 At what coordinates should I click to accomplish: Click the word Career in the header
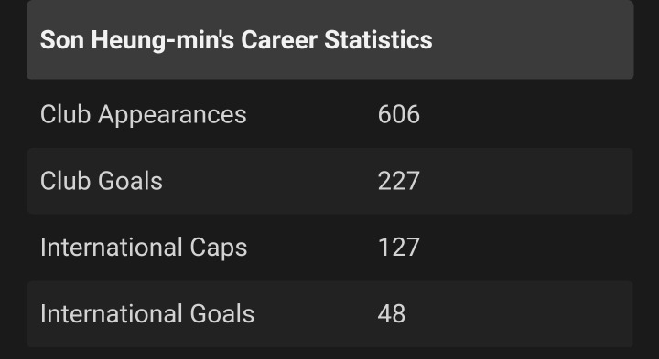279,40
